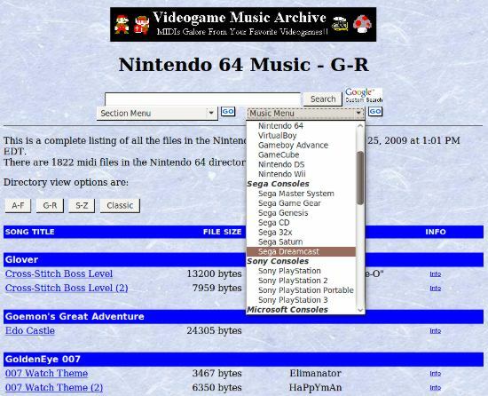Image resolution: width=488 pixels, height=396 pixels.
Task: Open Info icon for 007 Watch Theme
Action: (x=435, y=374)
